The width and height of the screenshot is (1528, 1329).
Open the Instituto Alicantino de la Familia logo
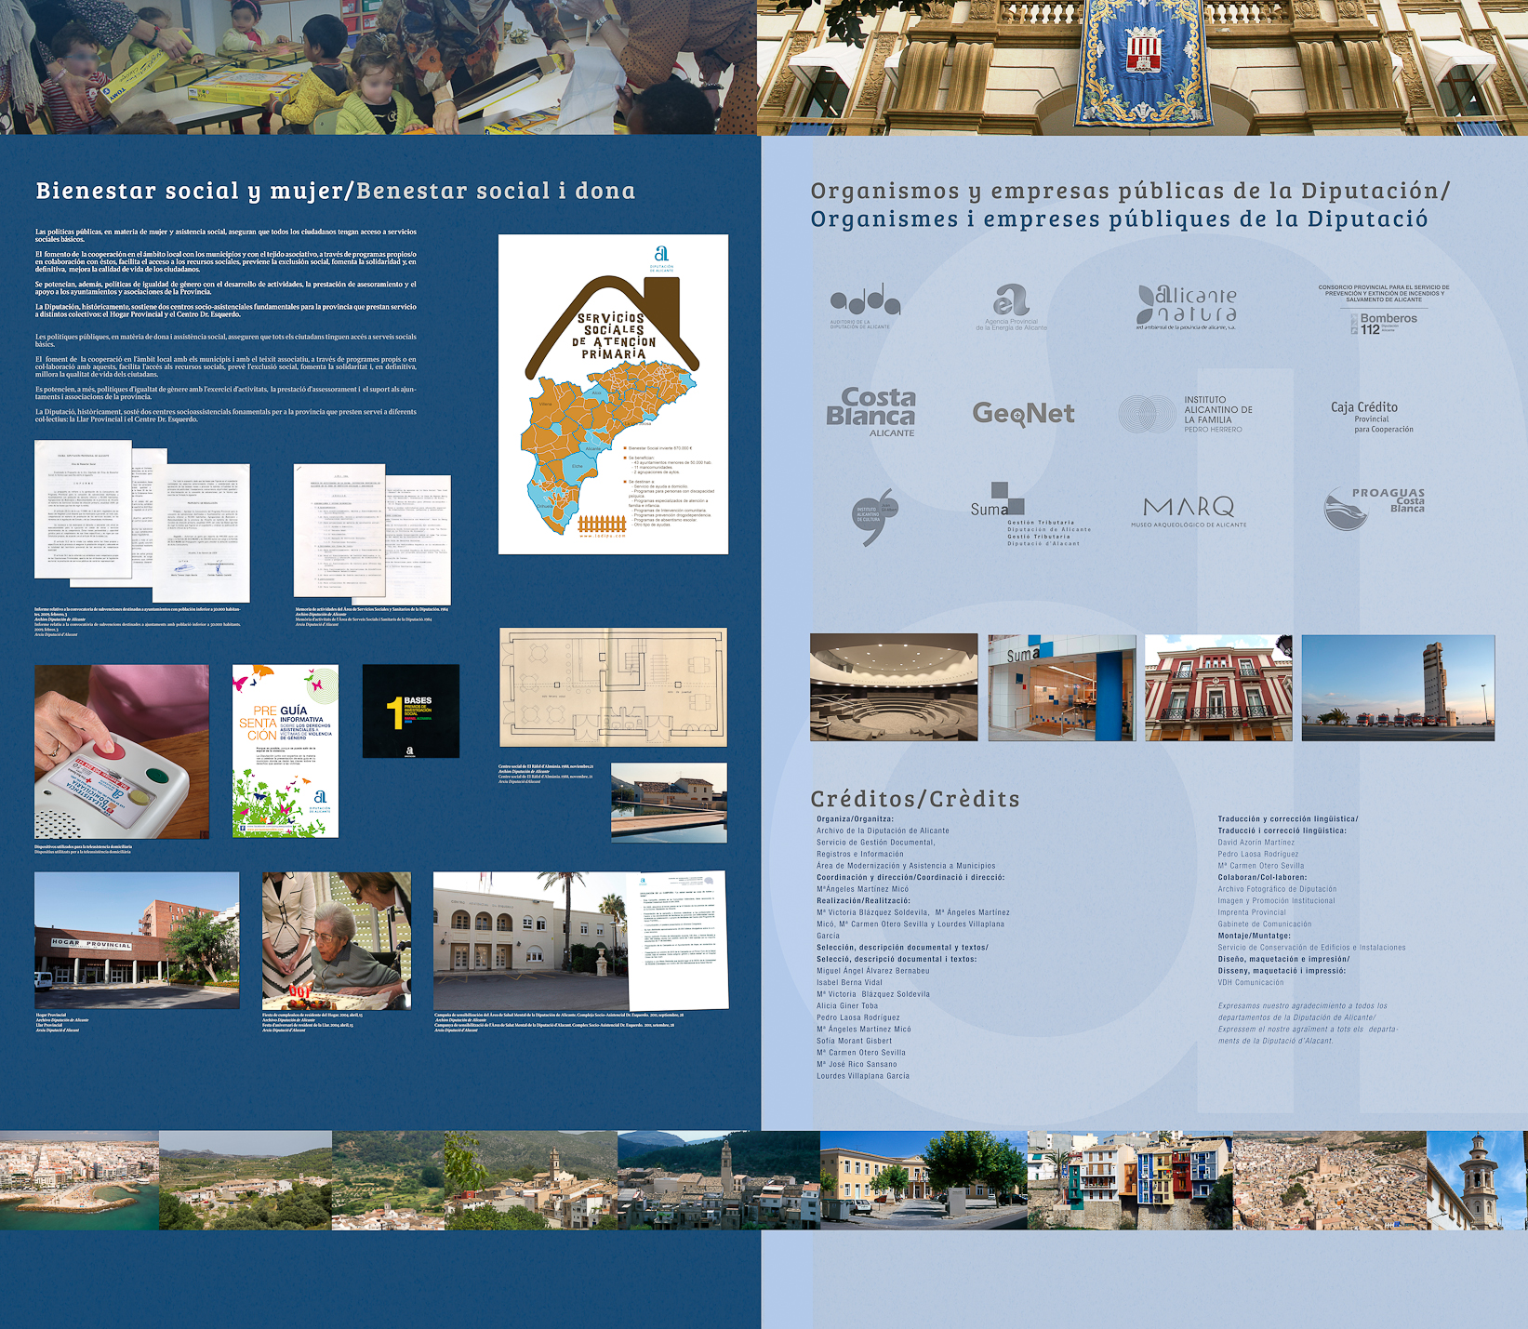pyautogui.click(x=1186, y=414)
